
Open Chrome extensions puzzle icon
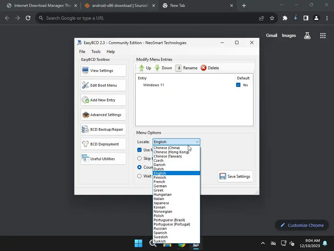click(x=285, y=18)
